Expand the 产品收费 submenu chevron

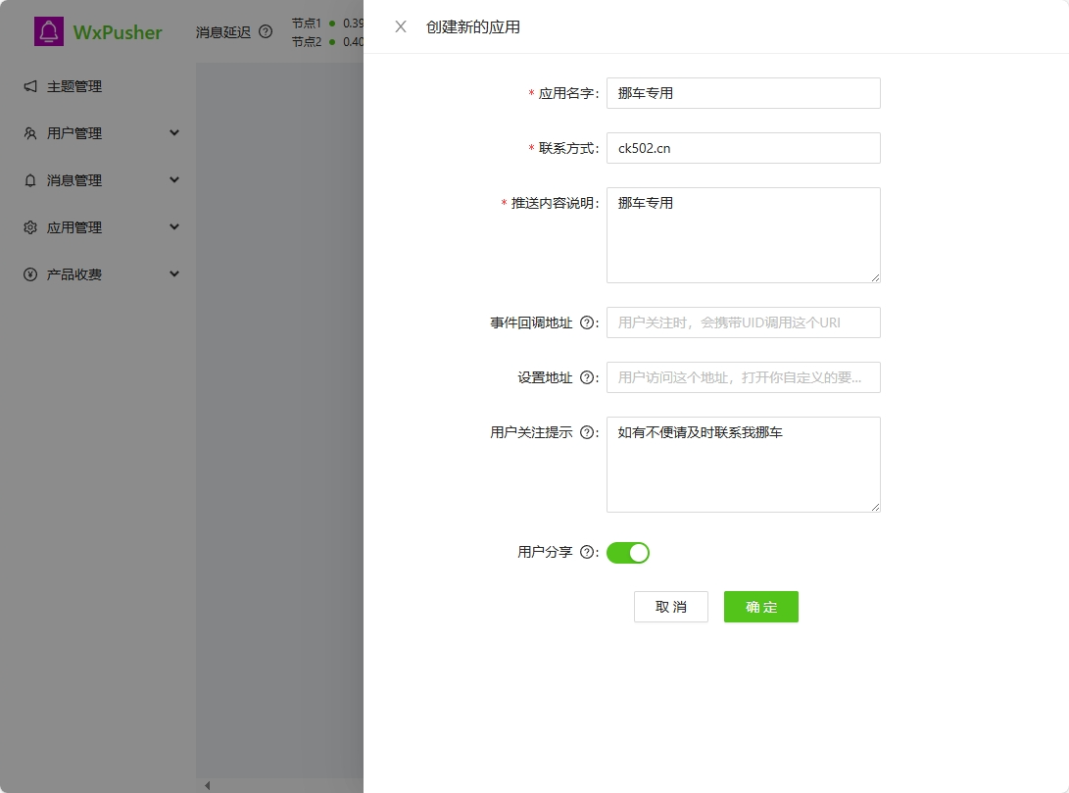pos(173,274)
